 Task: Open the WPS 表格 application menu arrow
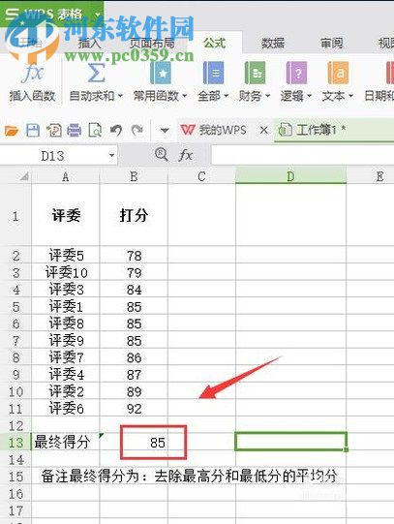coord(98,15)
